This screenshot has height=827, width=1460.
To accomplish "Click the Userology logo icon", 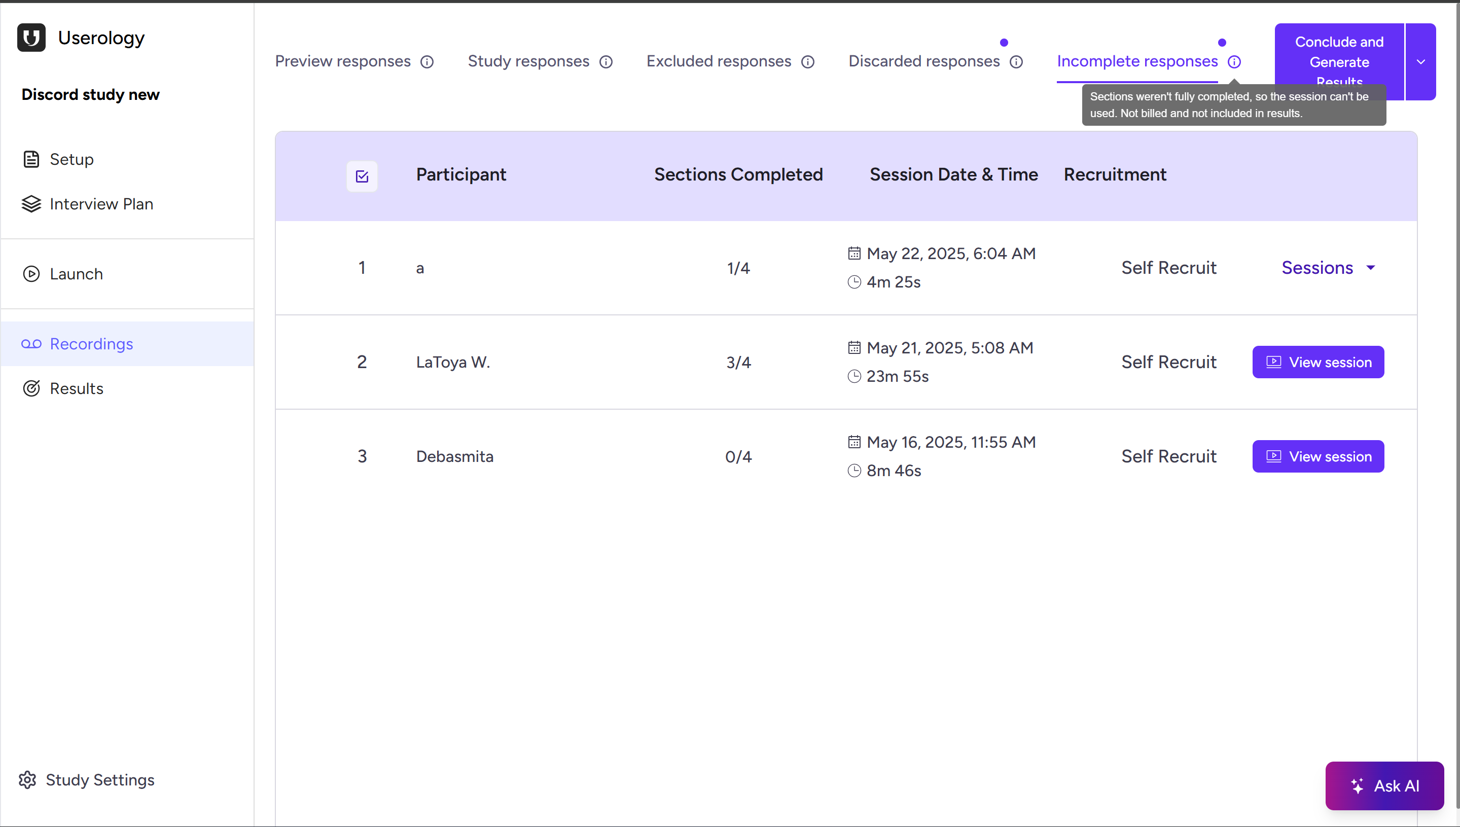I will tap(31, 38).
